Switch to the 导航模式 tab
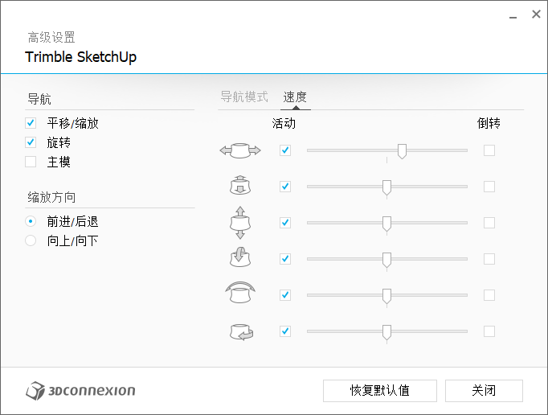Viewport: 548px width, 415px height. tap(244, 97)
